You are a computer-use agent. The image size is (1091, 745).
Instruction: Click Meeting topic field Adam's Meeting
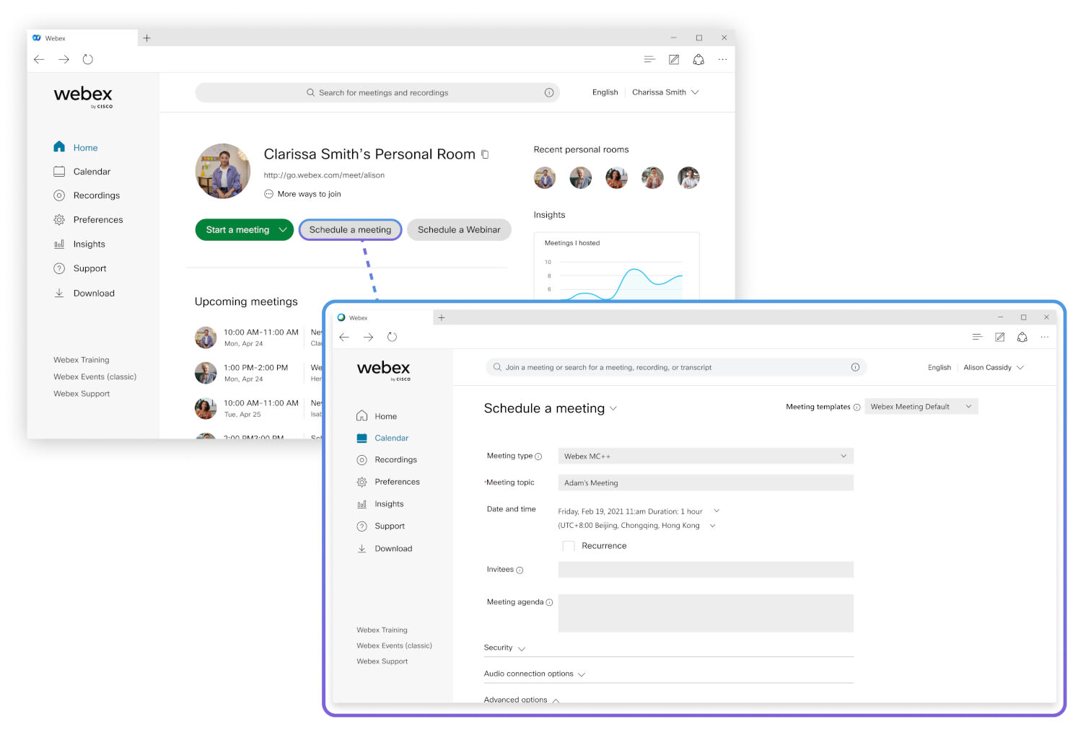pyautogui.click(x=705, y=483)
